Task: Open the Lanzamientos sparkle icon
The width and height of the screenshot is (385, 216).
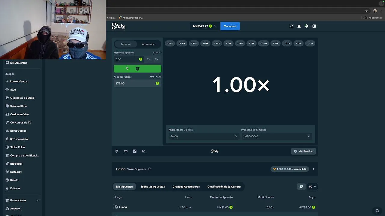Action: pyautogui.click(x=7, y=81)
